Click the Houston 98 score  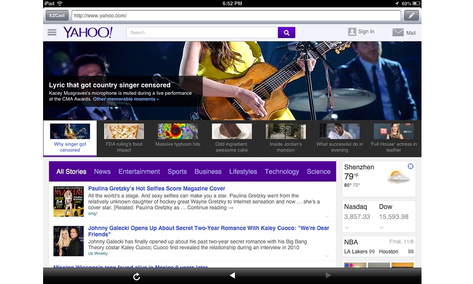tap(396, 251)
